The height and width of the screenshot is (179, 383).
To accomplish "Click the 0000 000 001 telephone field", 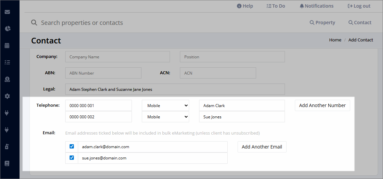I will point(98,105).
